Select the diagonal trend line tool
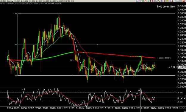The image size is (186, 112). click(x=159, y=1)
